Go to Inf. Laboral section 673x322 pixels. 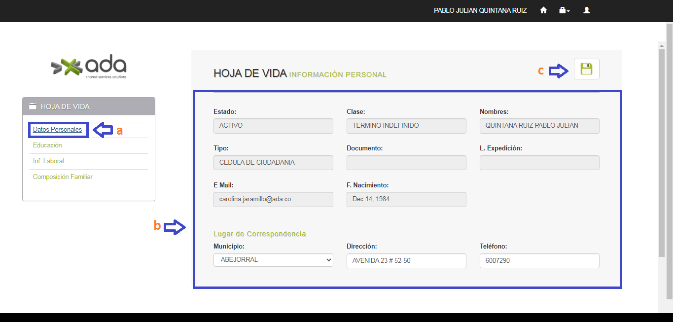48,161
